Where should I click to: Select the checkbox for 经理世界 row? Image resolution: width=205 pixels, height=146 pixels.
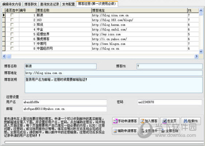(12, 34)
